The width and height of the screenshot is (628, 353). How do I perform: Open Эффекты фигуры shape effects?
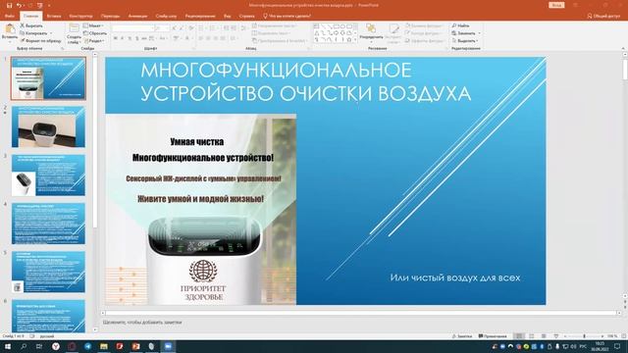click(425, 41)
